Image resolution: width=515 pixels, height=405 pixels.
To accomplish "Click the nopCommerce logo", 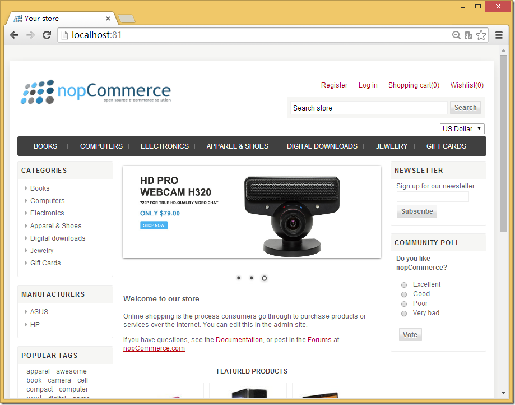I will (x=96, y=92).
